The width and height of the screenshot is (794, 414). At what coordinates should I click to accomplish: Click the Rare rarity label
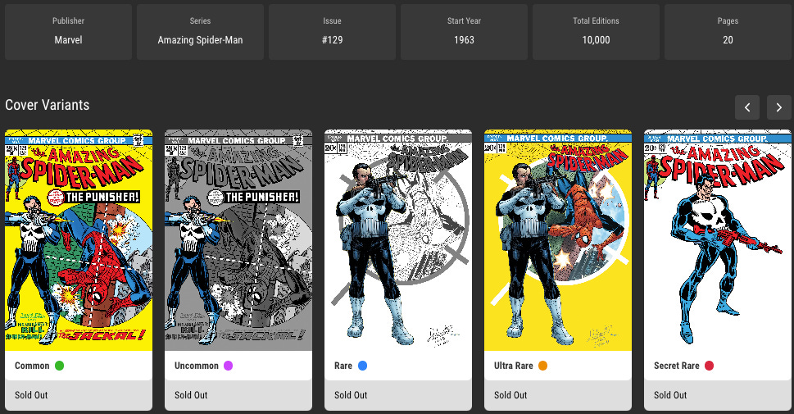coord(343,366)
